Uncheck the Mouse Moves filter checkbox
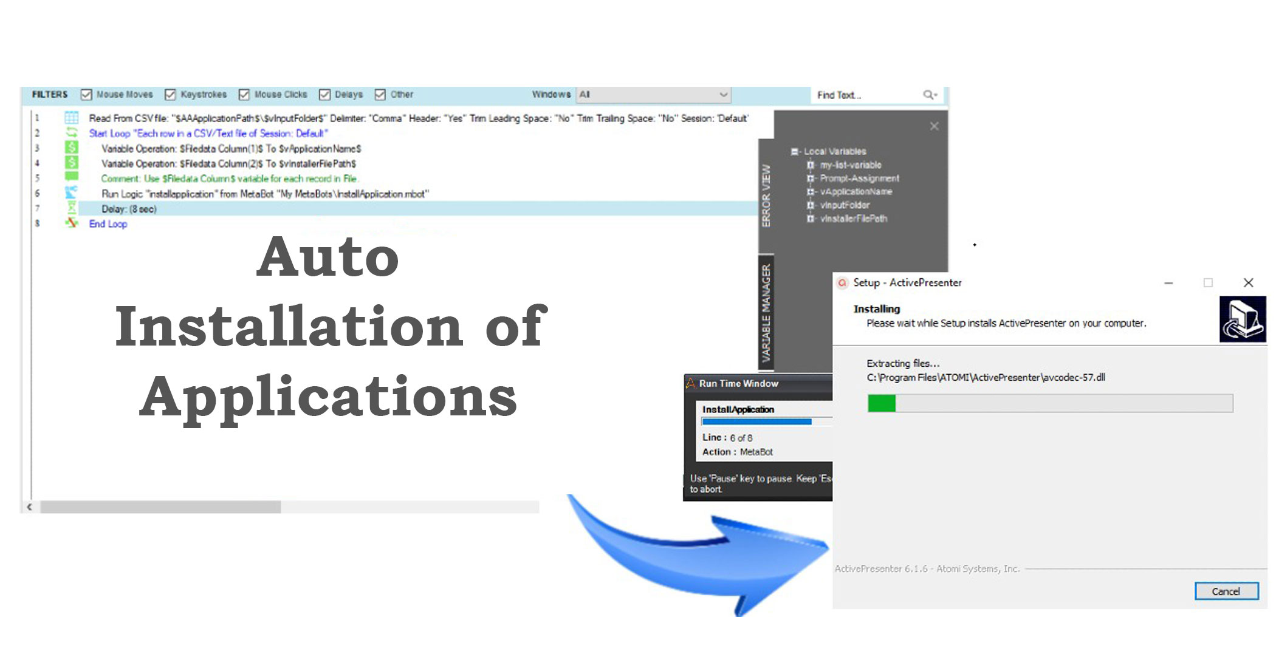Image resolution: width=1276 pixels, height=668 pixels. pyautogui.click(x=86, y=95)
